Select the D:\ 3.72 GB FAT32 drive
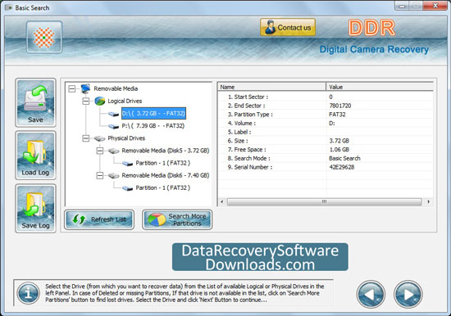Screen dimensions: 451x316 [153, 113]
